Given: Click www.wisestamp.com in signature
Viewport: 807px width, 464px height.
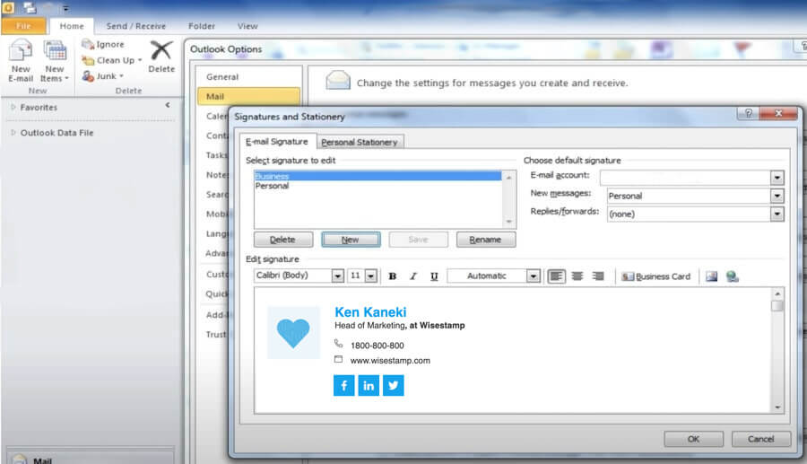Looking at the screenshot, I should pyautogui.click(x=390, y=361).
